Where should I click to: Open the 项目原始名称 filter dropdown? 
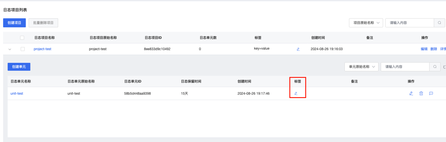(366, 23)
